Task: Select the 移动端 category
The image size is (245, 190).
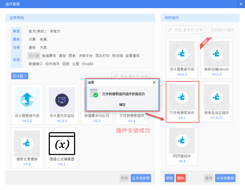Action: coord(118,56)
